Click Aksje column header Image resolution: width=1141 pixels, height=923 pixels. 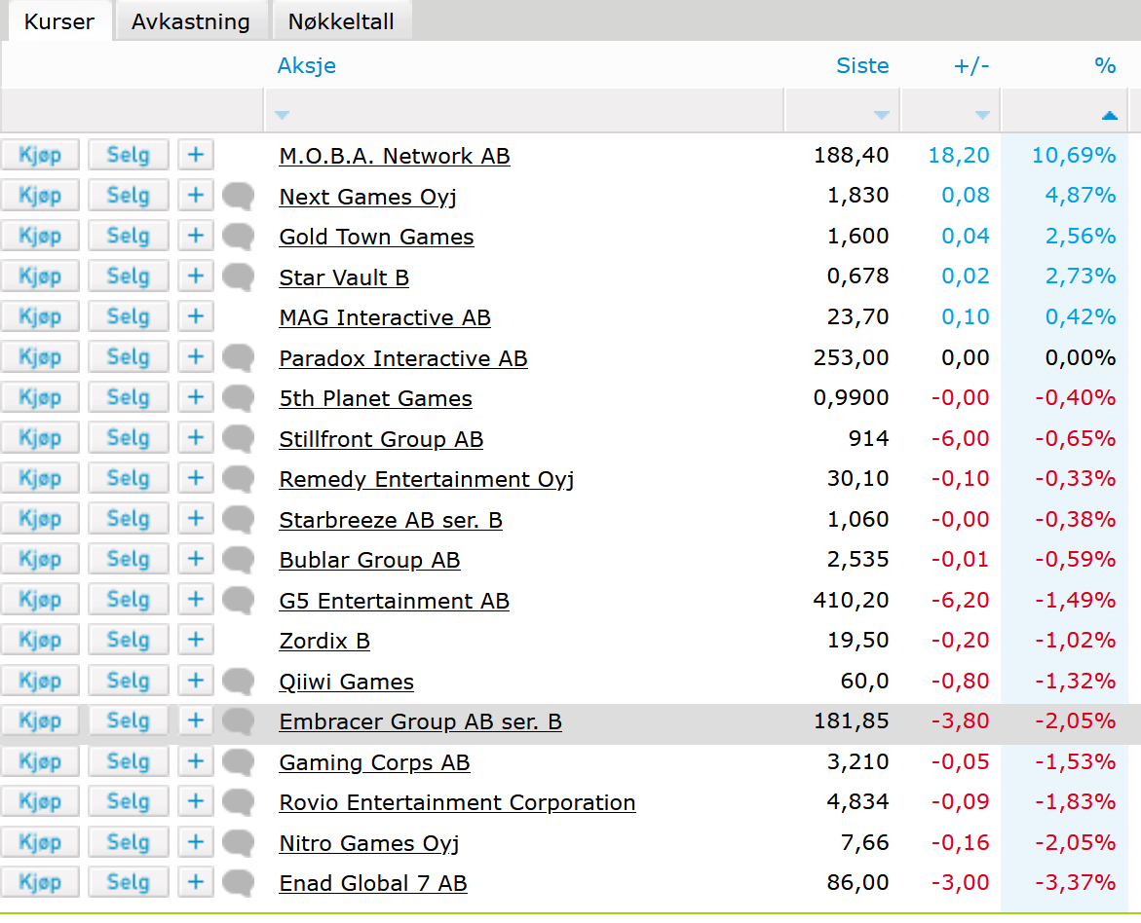click(306, 65)
